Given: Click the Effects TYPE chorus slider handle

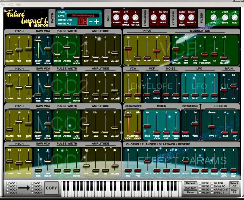Looking at the screenshot, I should pos(212,127).
